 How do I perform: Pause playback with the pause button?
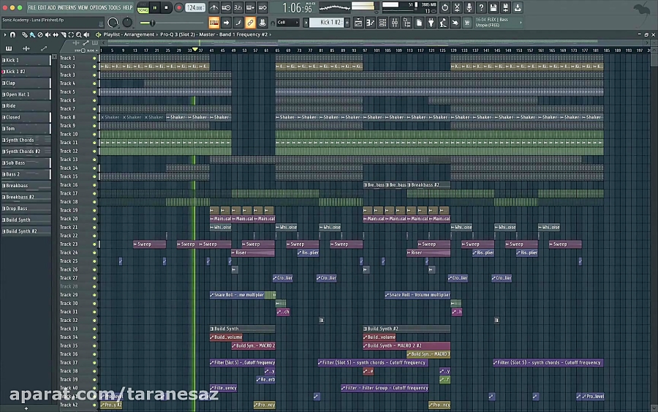(x=155, y=7)
